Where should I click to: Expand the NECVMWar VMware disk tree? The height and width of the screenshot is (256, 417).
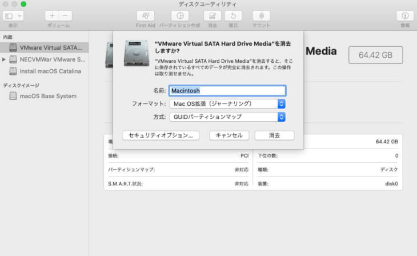[x=5, y=59]
